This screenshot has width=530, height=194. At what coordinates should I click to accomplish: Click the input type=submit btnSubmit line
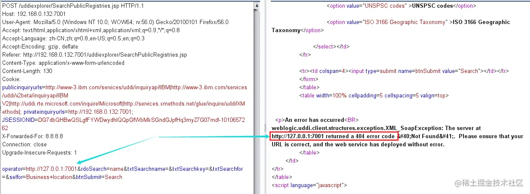[404, 71]
